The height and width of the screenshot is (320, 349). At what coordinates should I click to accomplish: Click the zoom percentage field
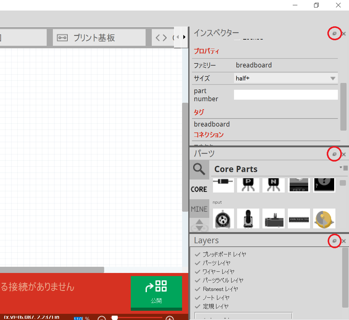click(78, 318)
